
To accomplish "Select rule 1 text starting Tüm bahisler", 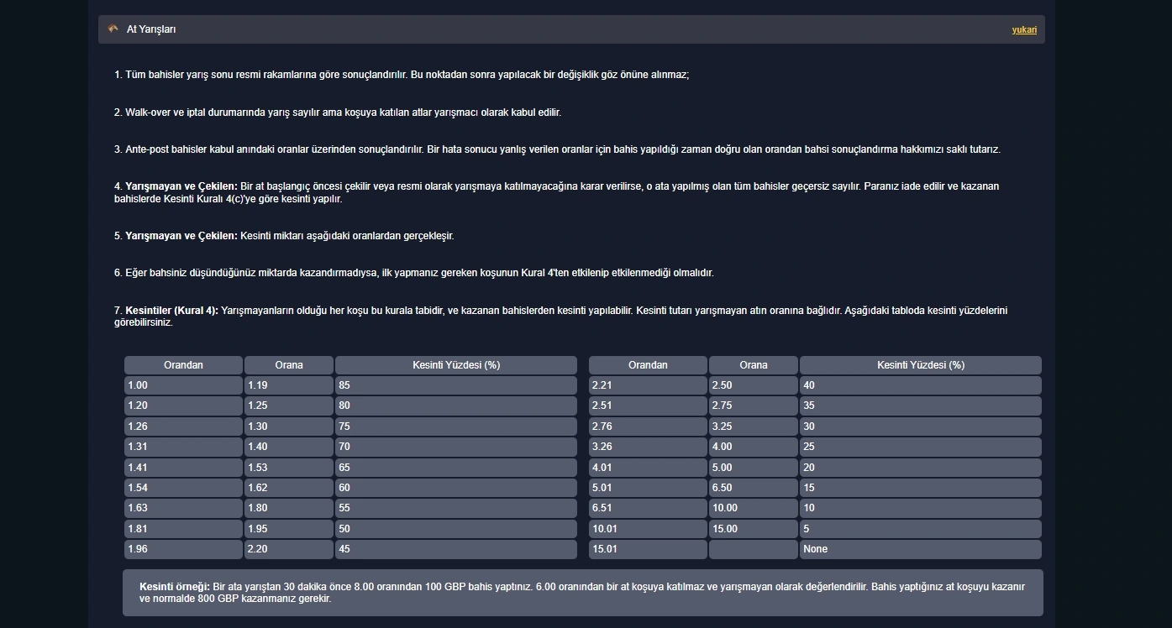I will pyautogui.click(x=402, y=75).
